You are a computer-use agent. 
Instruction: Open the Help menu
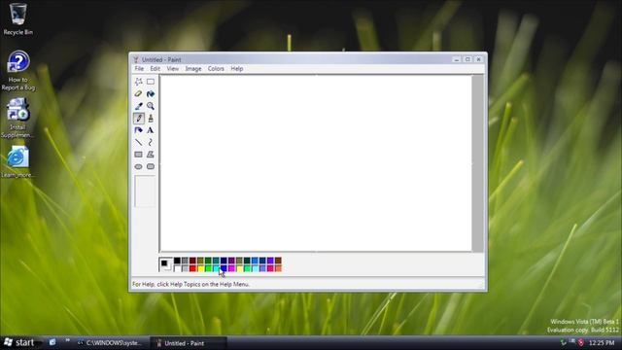tap(237, 69)
